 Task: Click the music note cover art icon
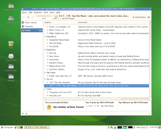pos(56,17)
